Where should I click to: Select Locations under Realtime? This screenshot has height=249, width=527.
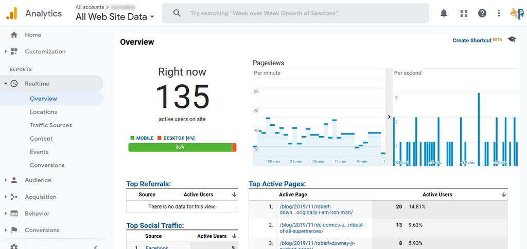43,112
